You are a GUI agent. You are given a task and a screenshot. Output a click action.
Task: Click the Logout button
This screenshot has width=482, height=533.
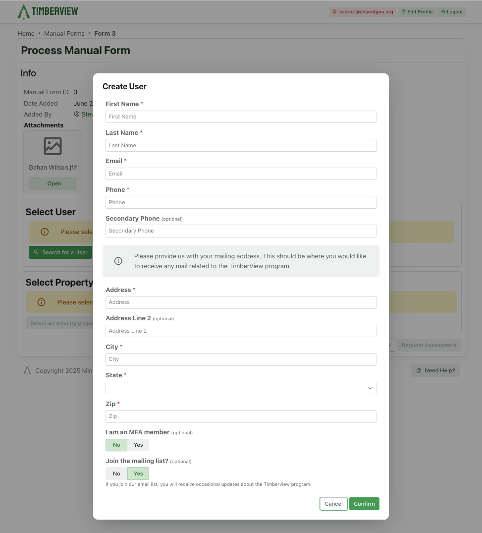pos(452,12)
